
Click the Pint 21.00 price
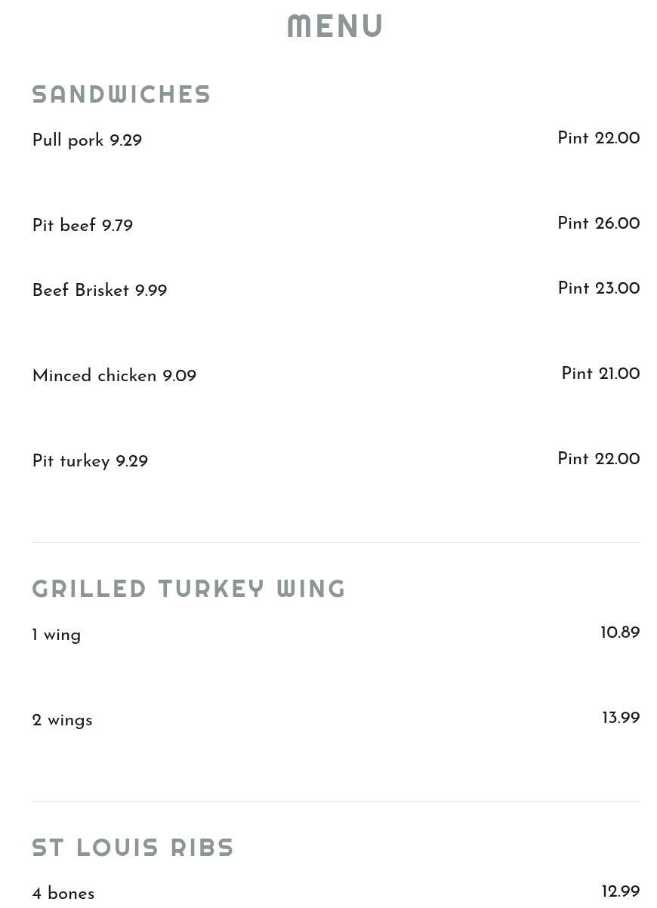click(x=600, y=374)
